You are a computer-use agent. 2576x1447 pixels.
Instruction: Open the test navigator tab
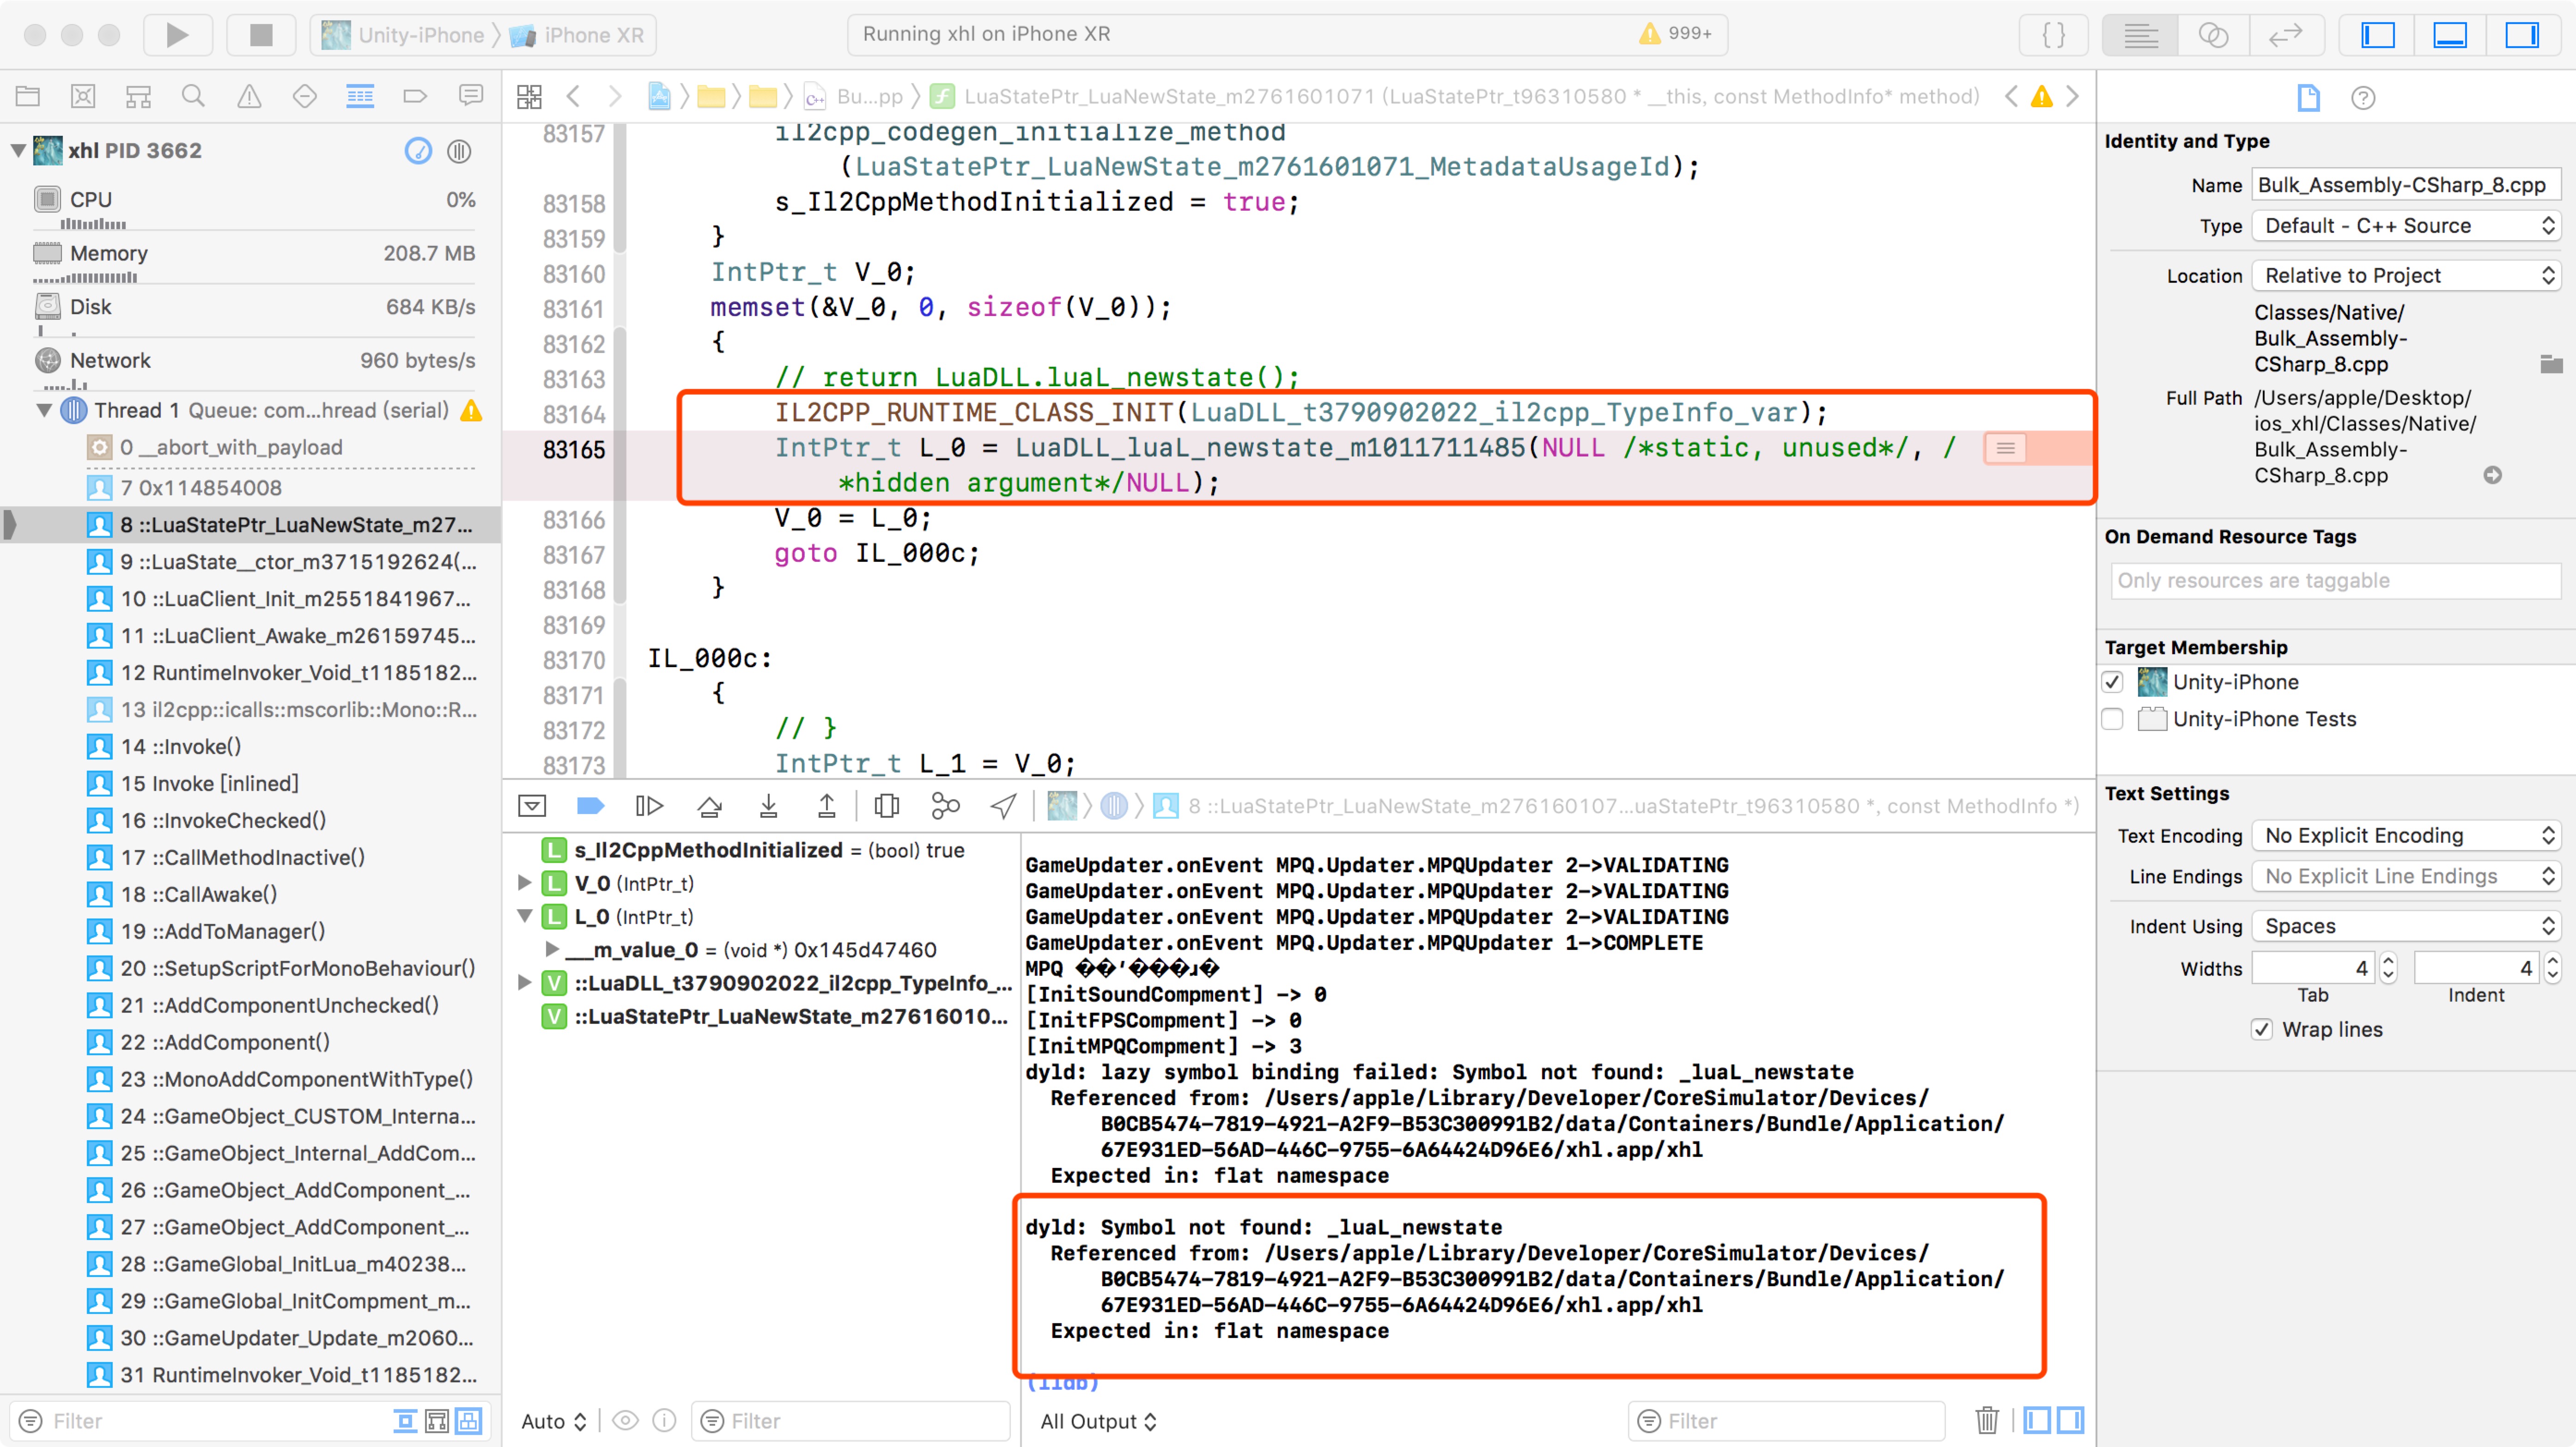pos(305,96)
